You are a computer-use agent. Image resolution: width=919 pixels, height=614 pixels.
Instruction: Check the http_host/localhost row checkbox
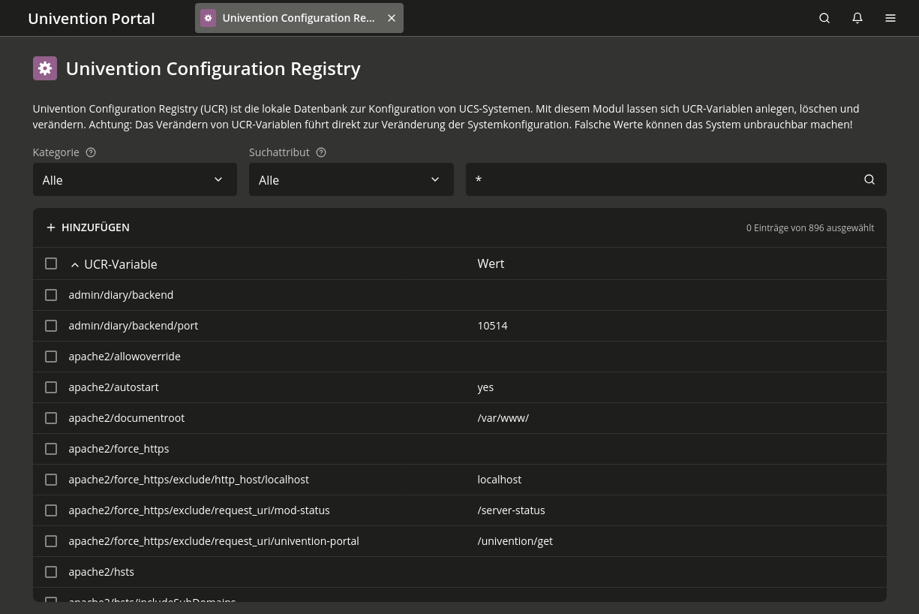click(x=51, y=480)
